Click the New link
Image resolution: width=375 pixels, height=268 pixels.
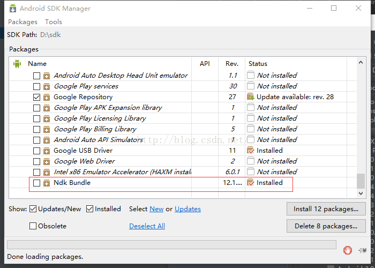156,209
